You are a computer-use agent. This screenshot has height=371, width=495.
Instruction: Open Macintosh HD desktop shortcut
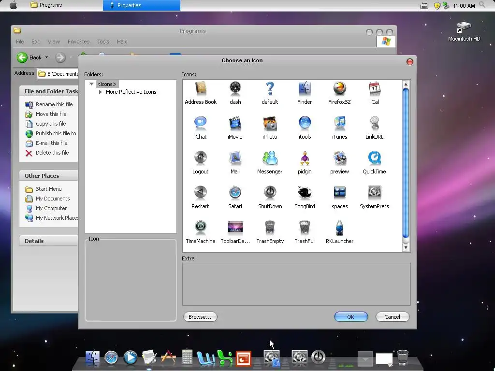coord(464,31)
